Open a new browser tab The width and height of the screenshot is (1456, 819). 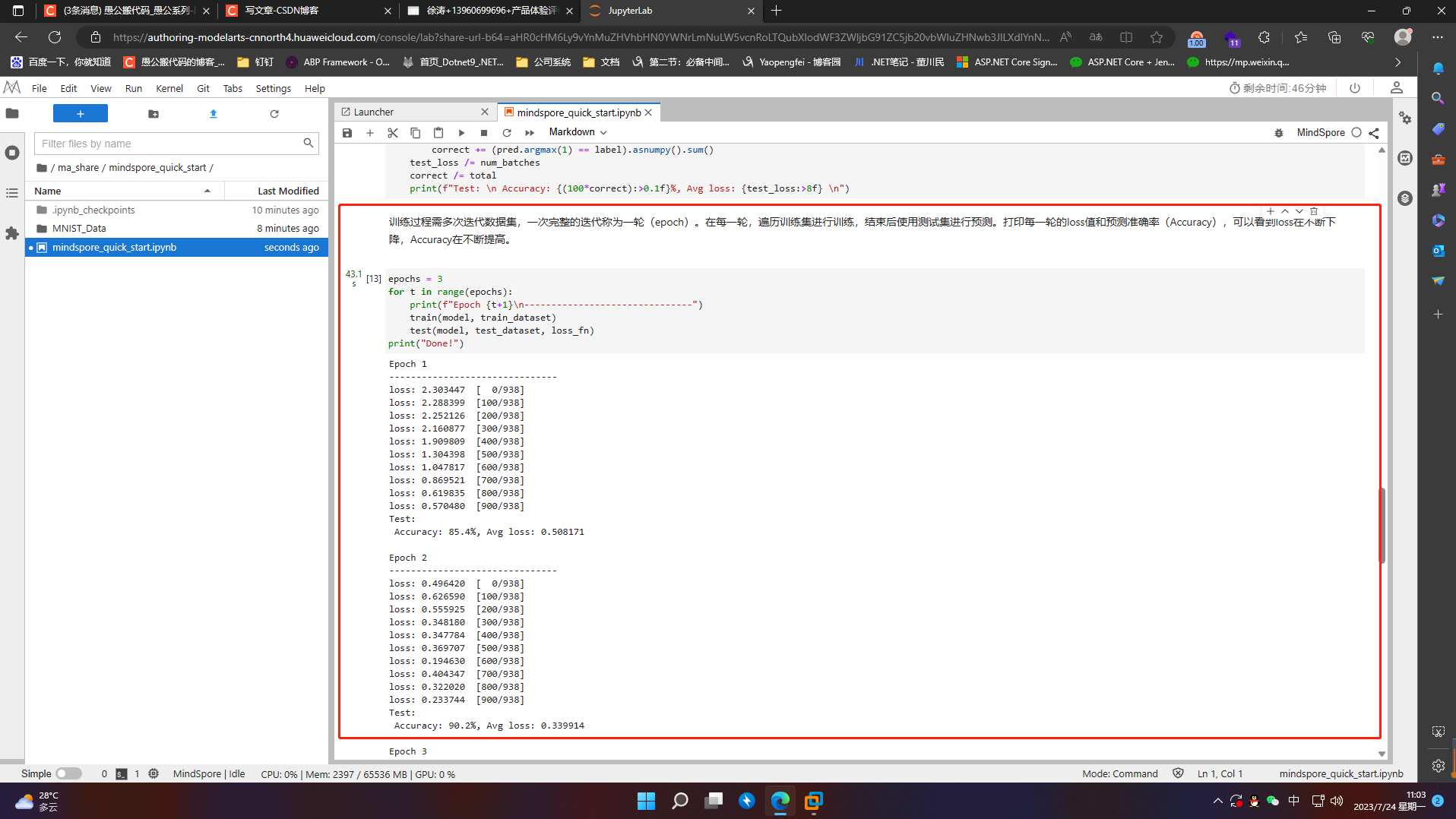776,11
